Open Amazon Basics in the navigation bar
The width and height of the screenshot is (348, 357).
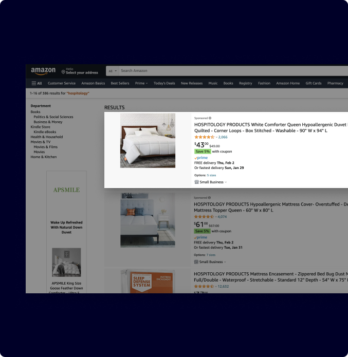(x=93, y=83)
